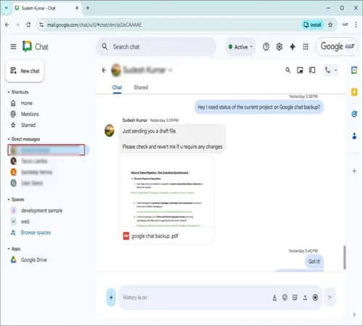Open the google chat backup .pdf attachment
The height and width of the screenshot is (326, 363).
[x=167, y=200]
